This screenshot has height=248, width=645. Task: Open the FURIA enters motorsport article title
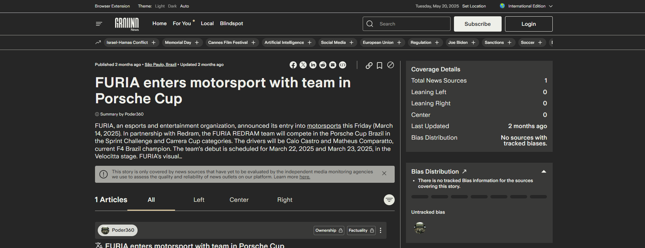(194, 245)
